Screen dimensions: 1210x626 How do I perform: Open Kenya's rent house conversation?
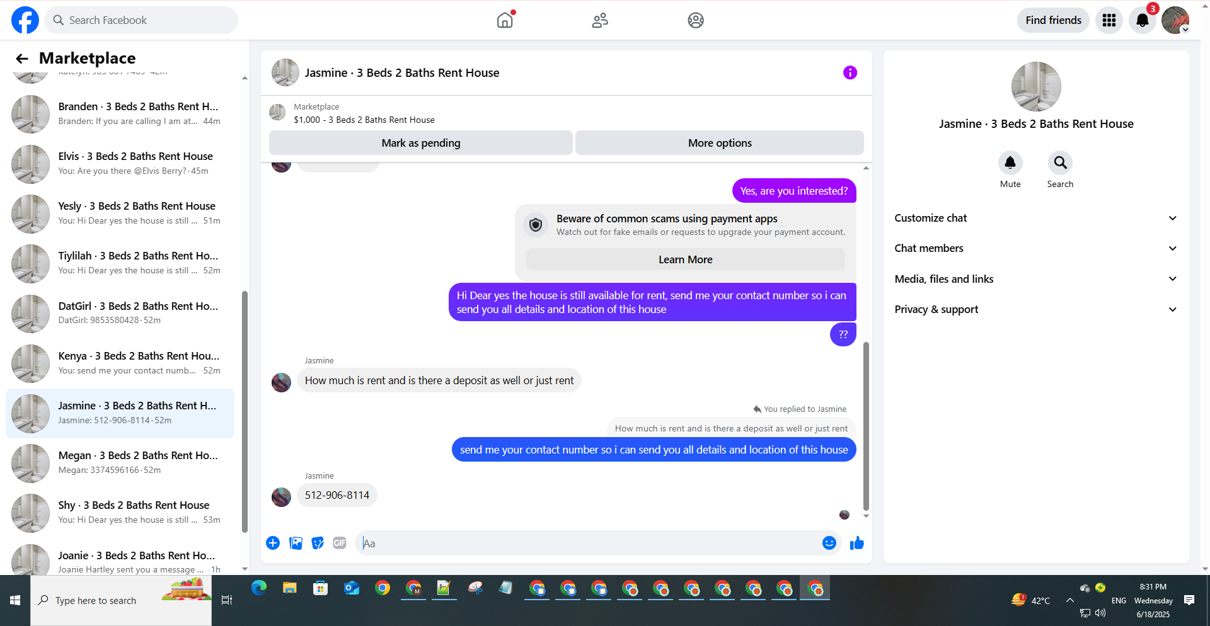[120, 363]
